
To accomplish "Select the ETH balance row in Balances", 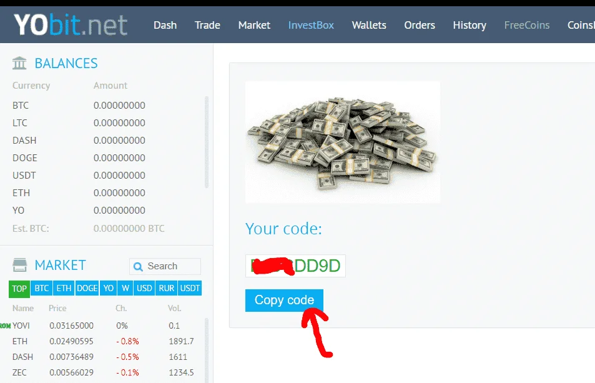I will pyautogui.click(x=79, y=192).
